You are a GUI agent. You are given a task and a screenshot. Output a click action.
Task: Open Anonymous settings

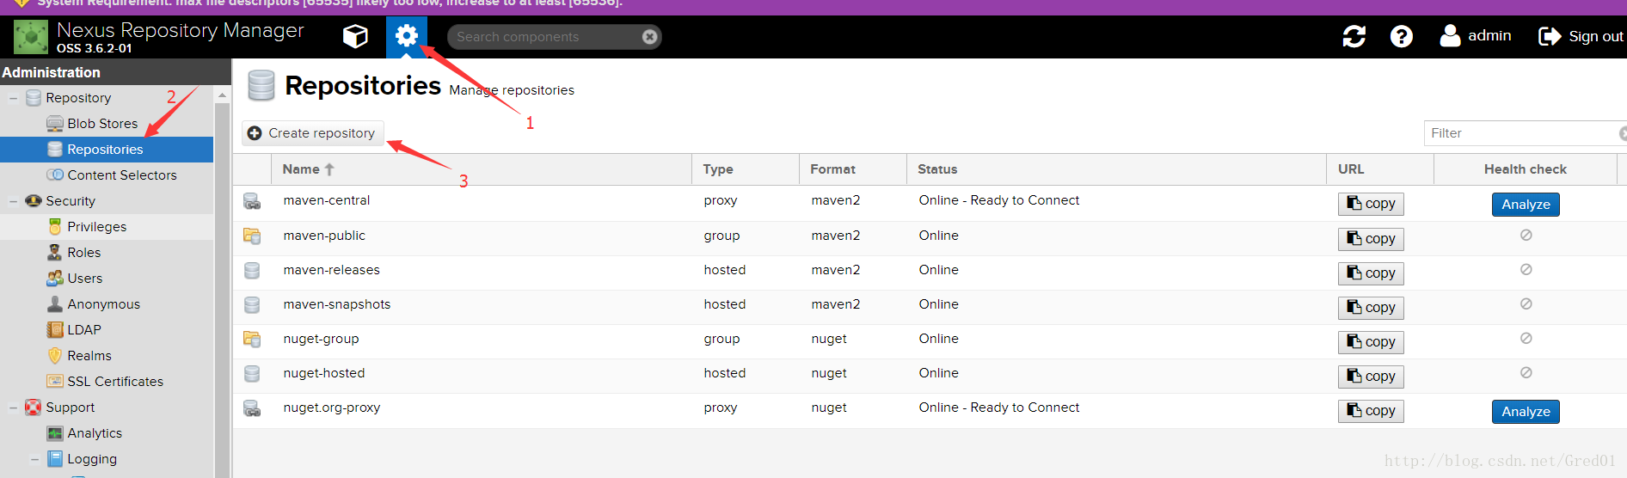(104, 304)
